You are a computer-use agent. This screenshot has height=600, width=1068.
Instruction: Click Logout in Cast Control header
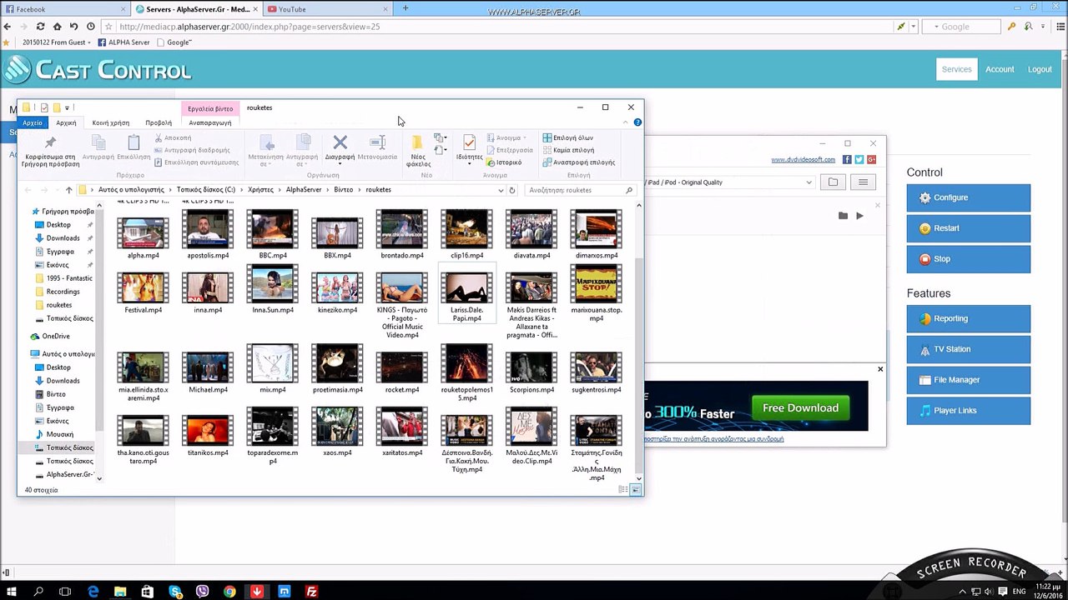tap(1040, 69)
